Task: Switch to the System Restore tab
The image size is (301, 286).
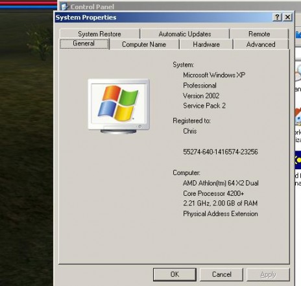Action: coord(100,34)
